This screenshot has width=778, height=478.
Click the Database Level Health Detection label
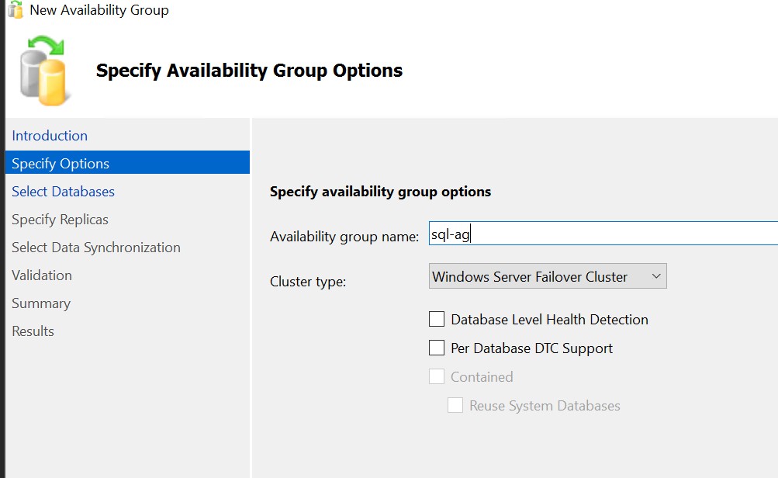(549, 319)
